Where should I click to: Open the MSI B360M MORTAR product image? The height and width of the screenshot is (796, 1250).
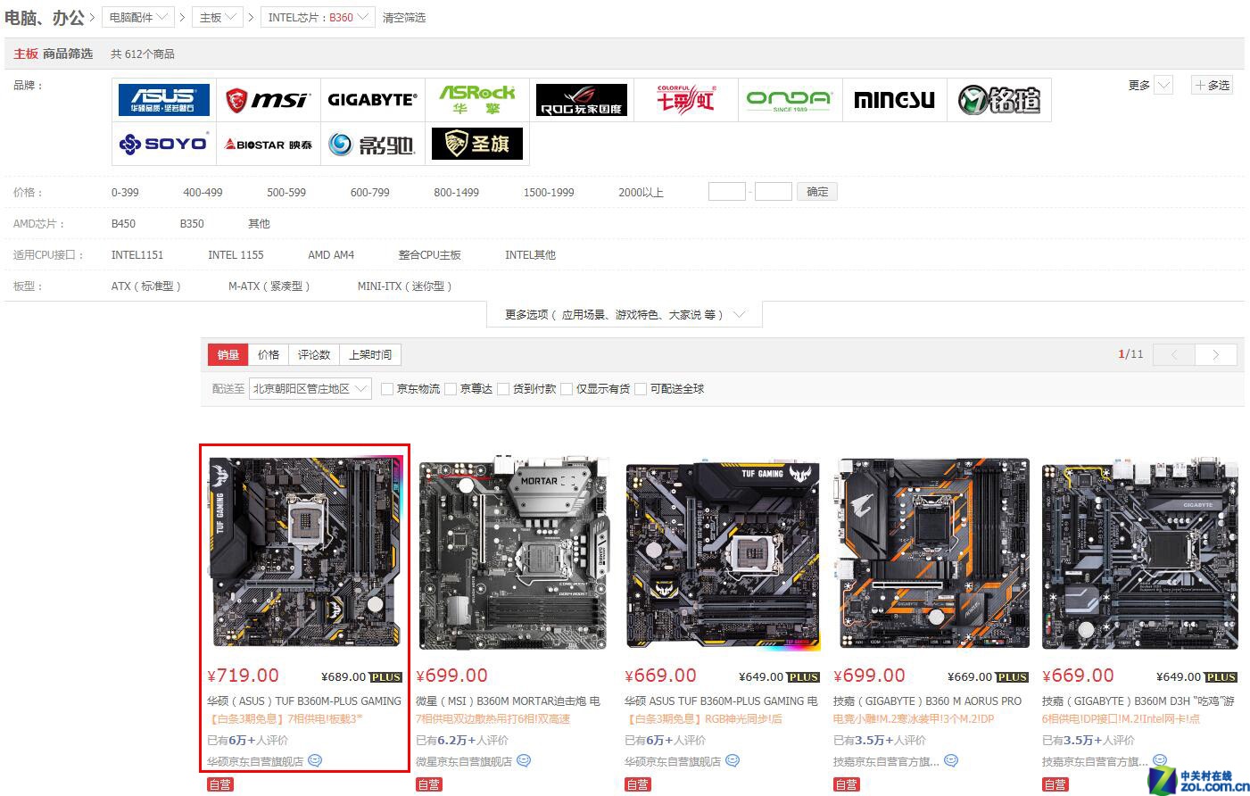(516, 553)
